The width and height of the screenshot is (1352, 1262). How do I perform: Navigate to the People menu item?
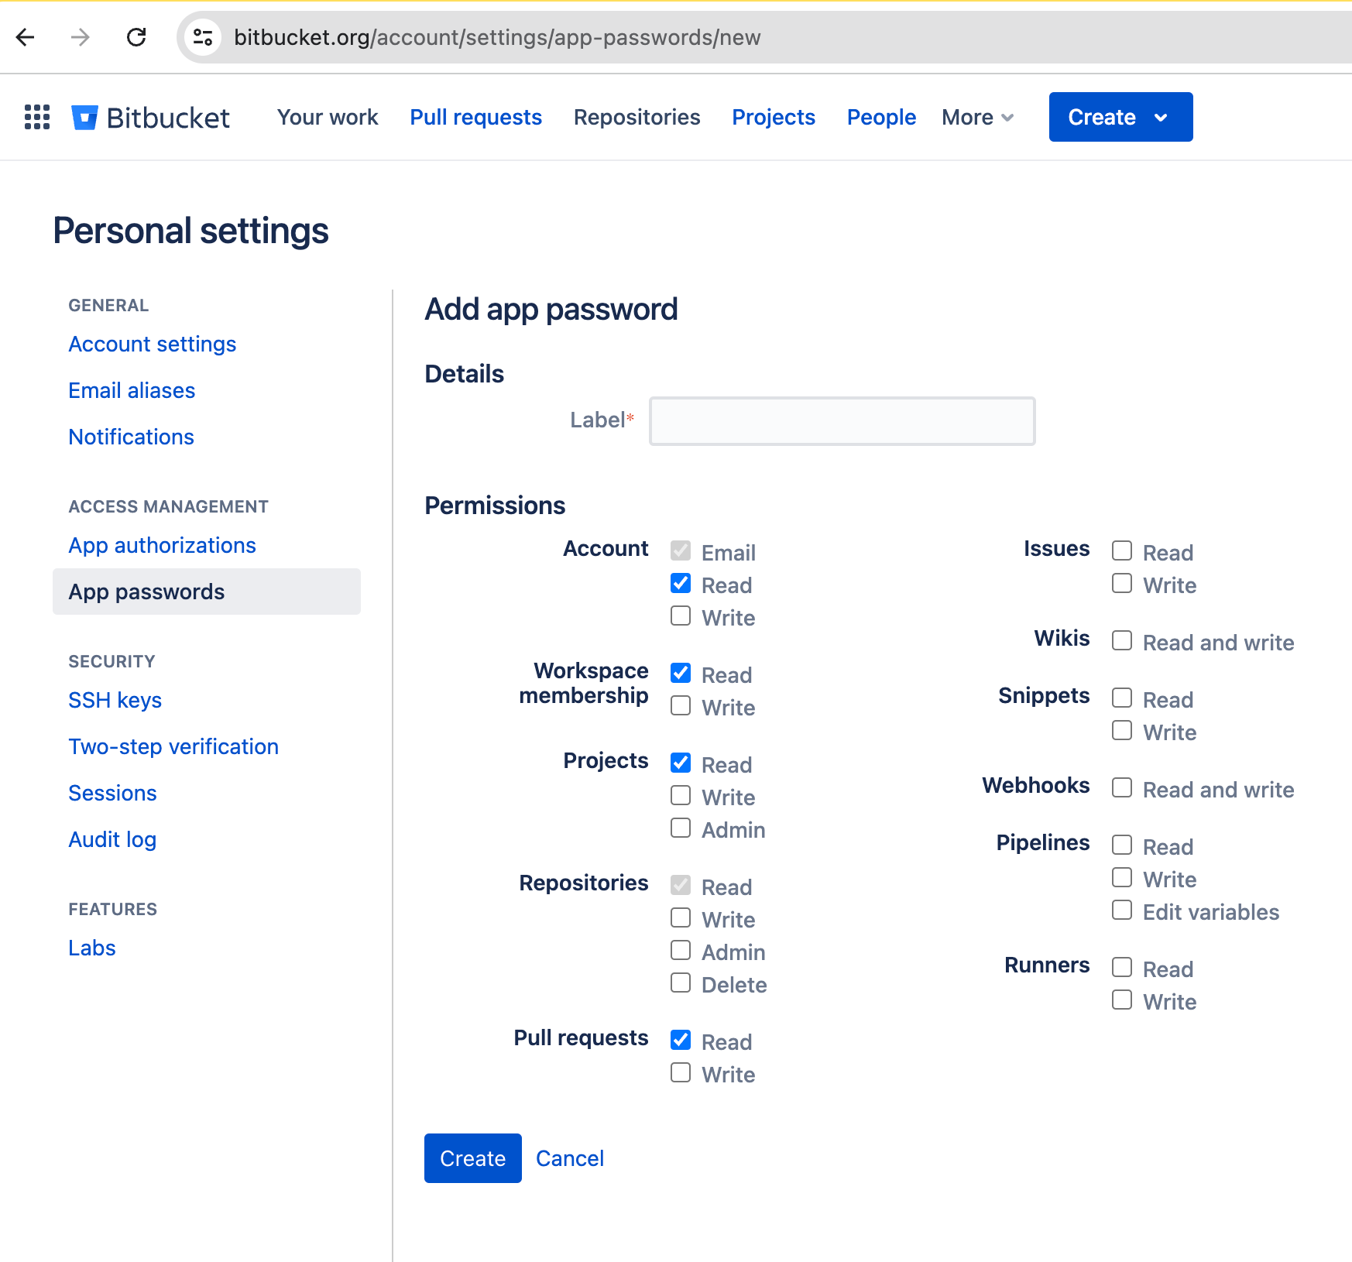click(881, 117)
